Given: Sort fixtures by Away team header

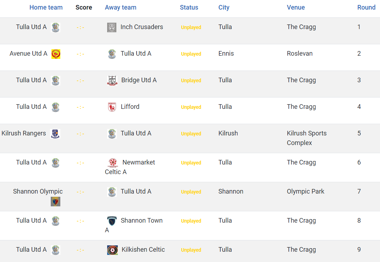Looking at the screenshot, I should pos(120,7).
